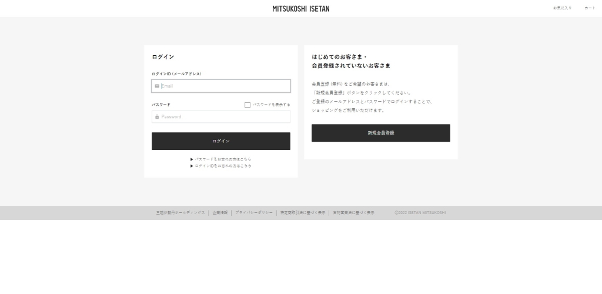Image resolution: width=602 pixels, height=294 pixels.
Task: Open the 企業情報 footer link
Action: [220, 212]
